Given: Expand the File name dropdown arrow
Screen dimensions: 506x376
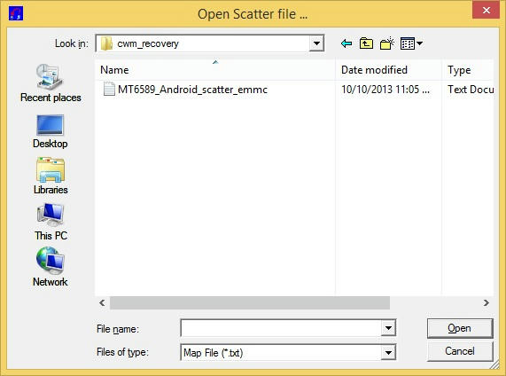Looking at the screenshot, I should [388, 328].
